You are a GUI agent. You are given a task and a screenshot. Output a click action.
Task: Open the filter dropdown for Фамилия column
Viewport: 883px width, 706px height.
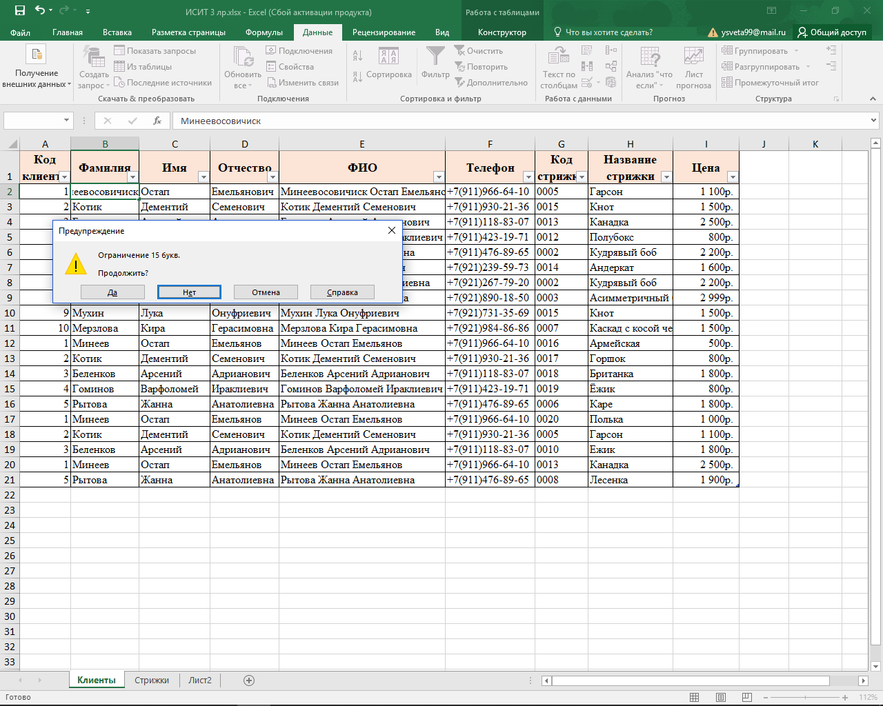(133, 177)
